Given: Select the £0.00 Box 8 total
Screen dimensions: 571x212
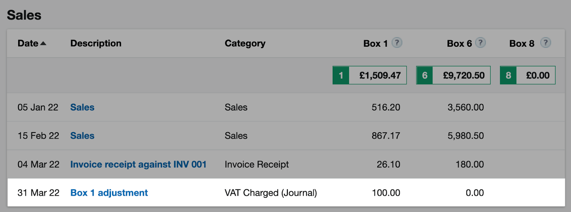Looking at the screenshot, I should (x=538, y=76).
